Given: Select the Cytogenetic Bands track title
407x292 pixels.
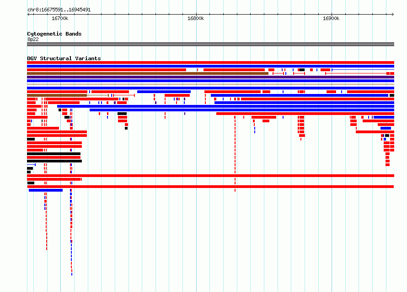Looking at the screenshot, I should point(54,34).
